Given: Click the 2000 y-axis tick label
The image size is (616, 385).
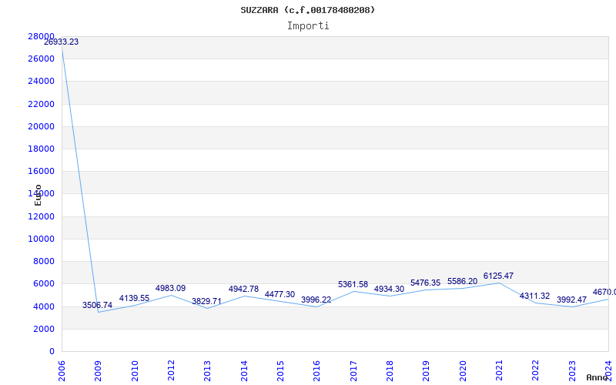Looking at the screenshot, I should click(44, 330).
